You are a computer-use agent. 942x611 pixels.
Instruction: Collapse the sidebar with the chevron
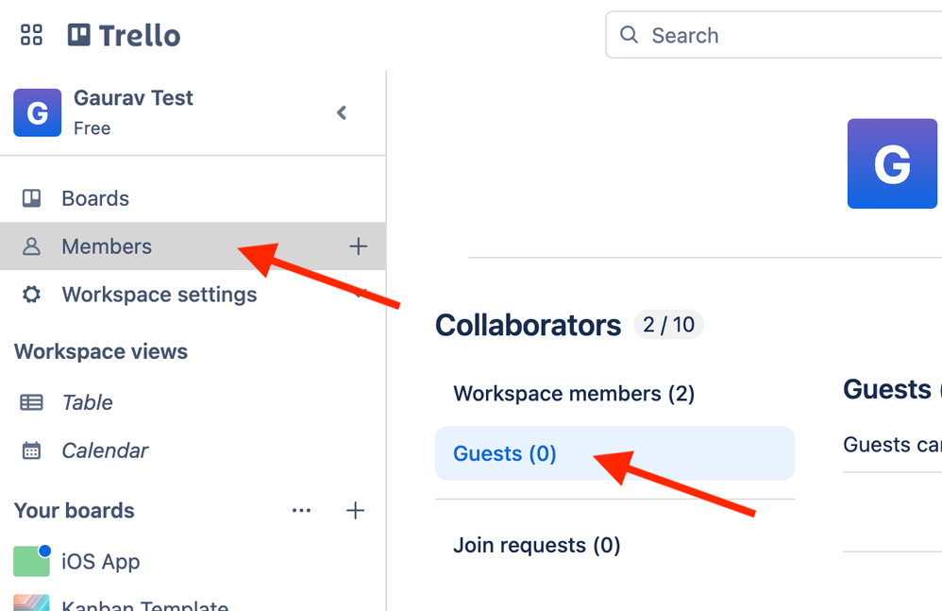(x=342, y=112)
